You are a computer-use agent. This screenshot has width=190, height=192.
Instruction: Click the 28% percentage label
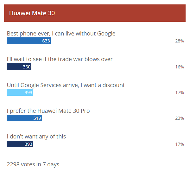coord(179,41)
